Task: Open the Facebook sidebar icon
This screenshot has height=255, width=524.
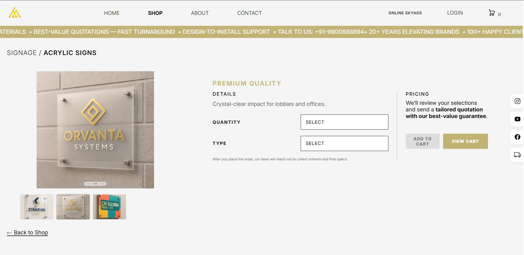Action: coord(517,137)
